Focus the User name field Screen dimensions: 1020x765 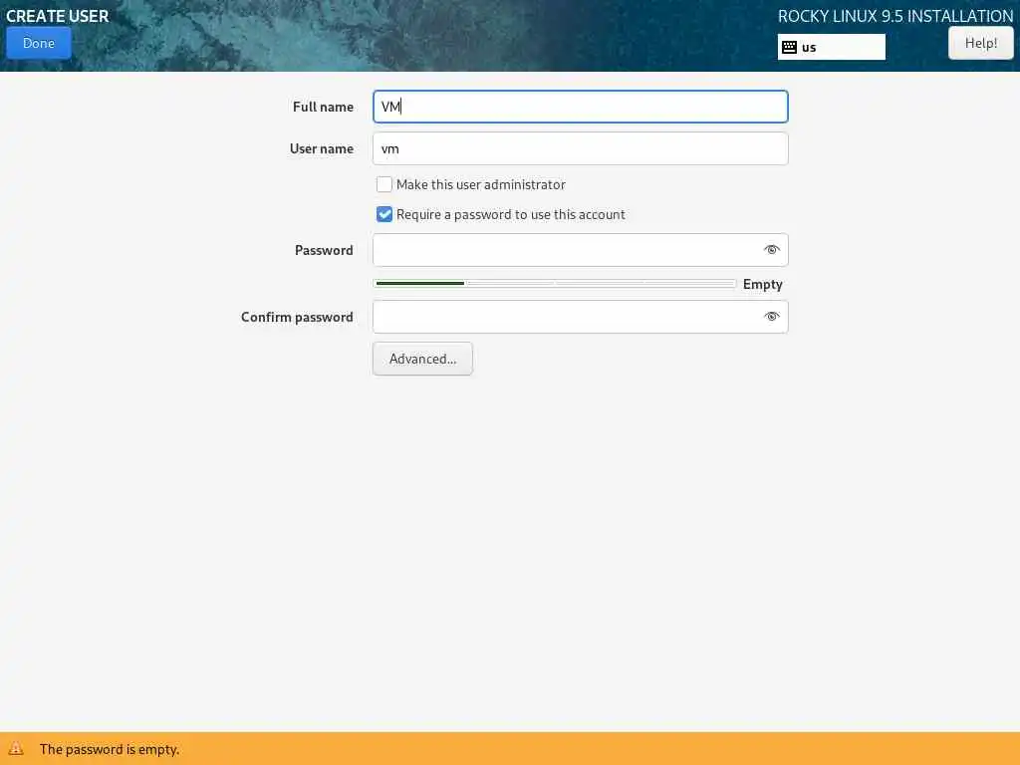pos(581,148)
